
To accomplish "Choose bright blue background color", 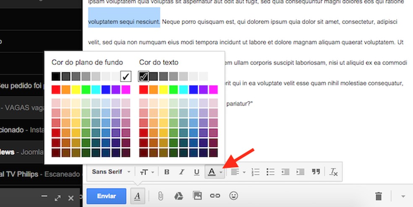I will [x=106, y=90].
